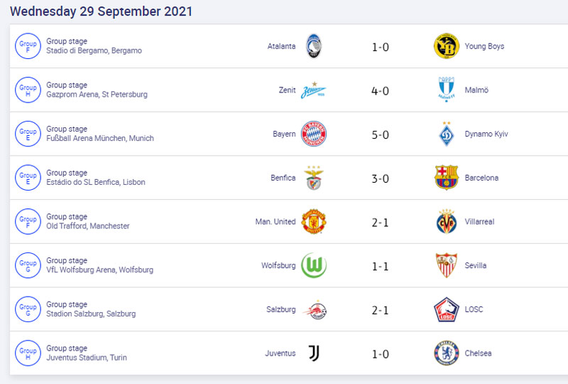The height and width of the screenshot is (384, 568).
Task: Open the Young Boys club logo
Action: (x=447, y=46)
